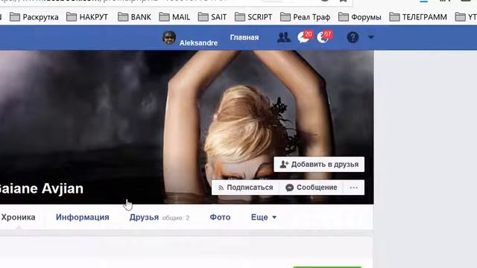Screen dimensions: 477x268
Task: Open the three-dots more options button
Action: (353, 188)
